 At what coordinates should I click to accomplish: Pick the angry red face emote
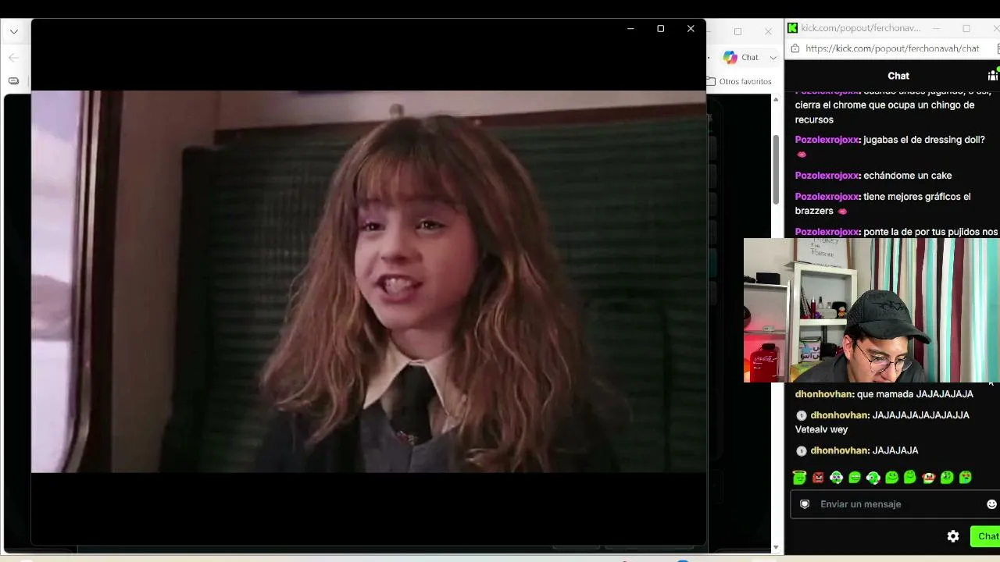818,478
